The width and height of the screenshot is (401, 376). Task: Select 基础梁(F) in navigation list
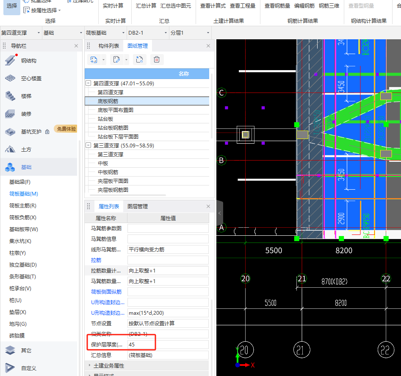click(x=20, y=182)
